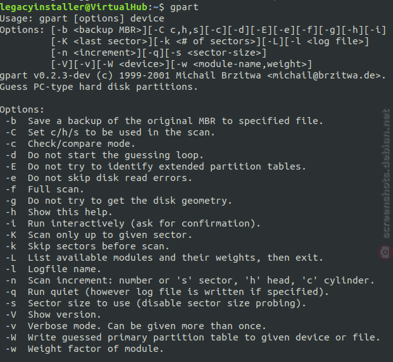Image resolution: width=393 pixels, height=362 pixels.
Task: Click the -C set c/h/s option line
Action: point(110,132)
